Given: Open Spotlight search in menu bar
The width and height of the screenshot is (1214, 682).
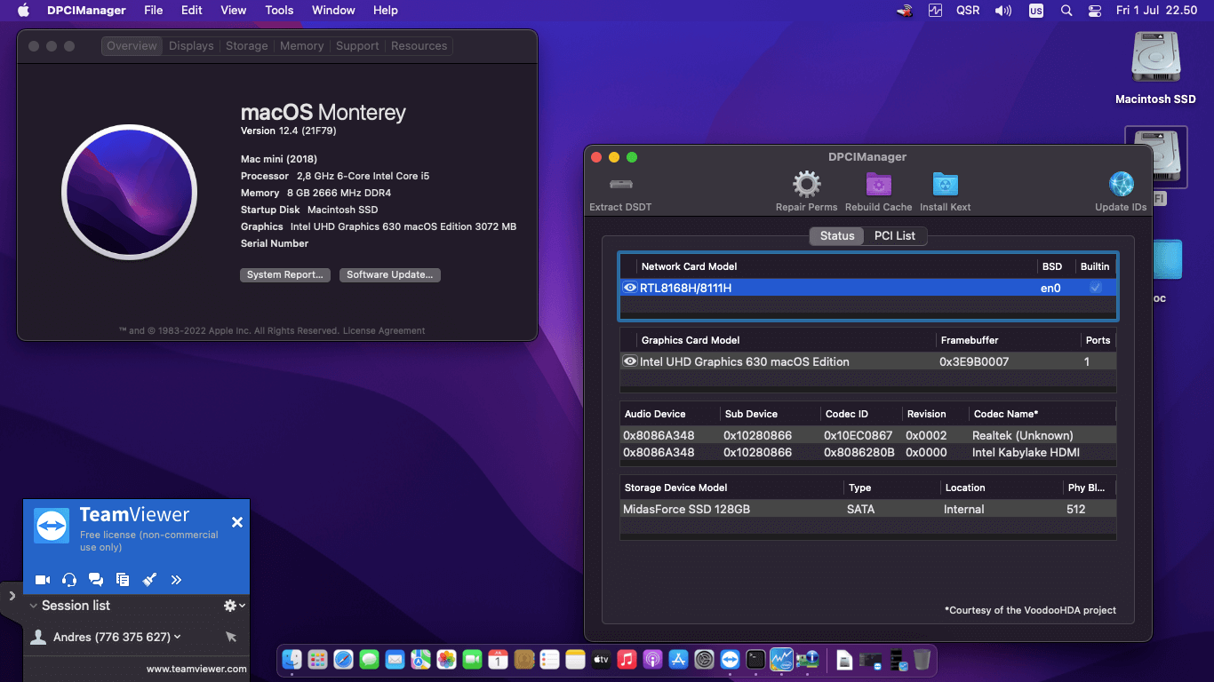Looking at the screenshot, I should tap(1066, 11).
